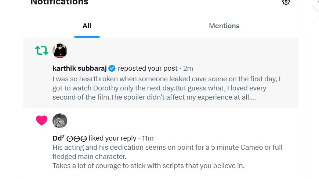Click the Notifications page heading
This screenshot has width=319, height=179.
tap(59, 3)
